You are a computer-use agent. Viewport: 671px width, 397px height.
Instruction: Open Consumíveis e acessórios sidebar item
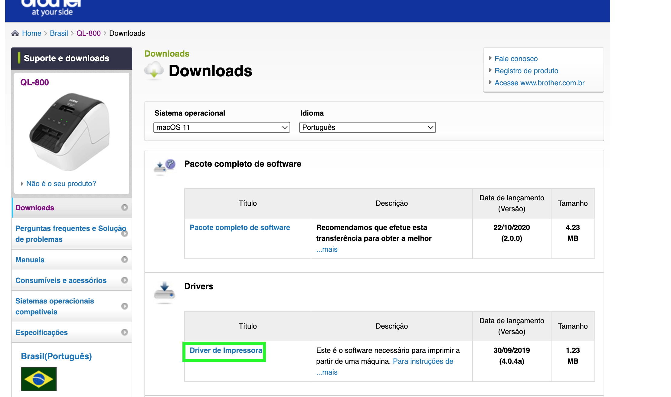pyautogui.click(x=72, y=280)
